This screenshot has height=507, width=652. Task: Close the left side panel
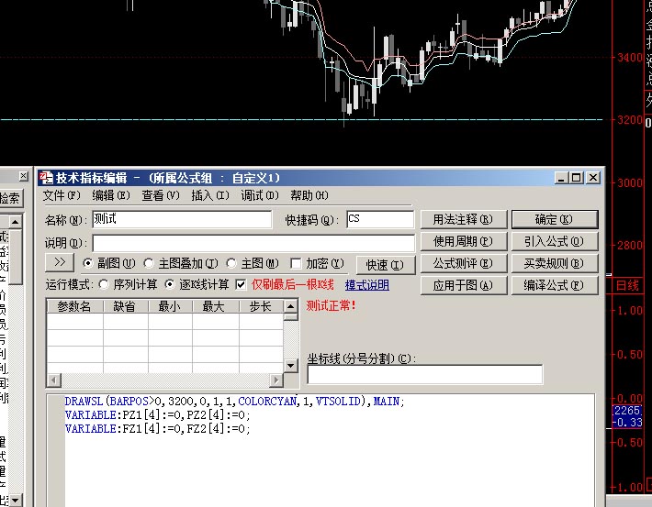pos(24,176)
